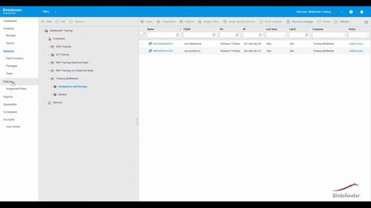The image size is (371, 208).
Task: Click the Bitdefender Training root icon
Action: point(46,31)
